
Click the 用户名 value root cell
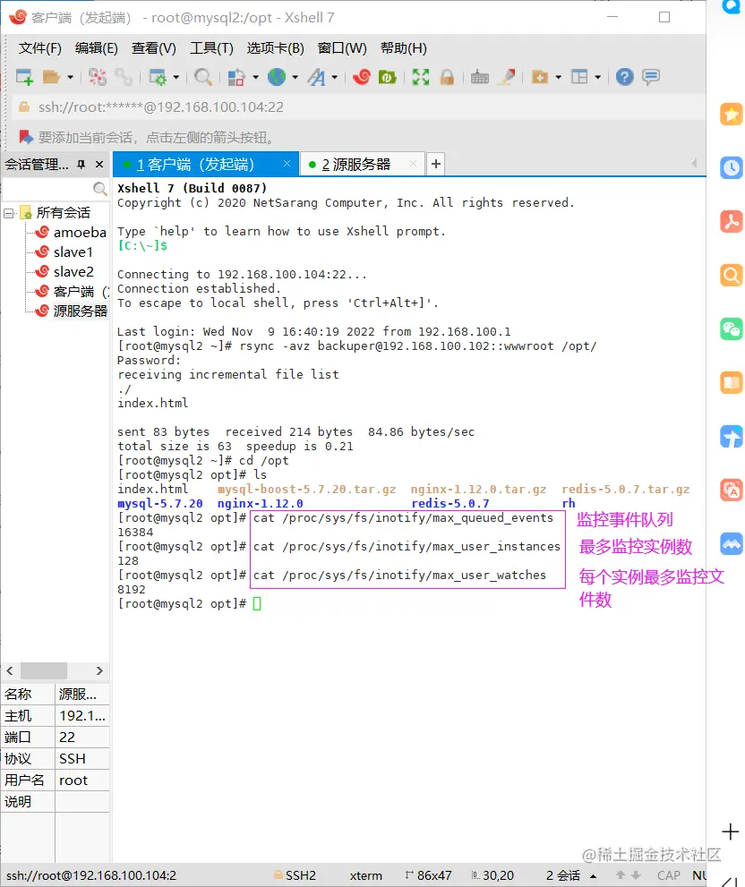pos(82,780)
